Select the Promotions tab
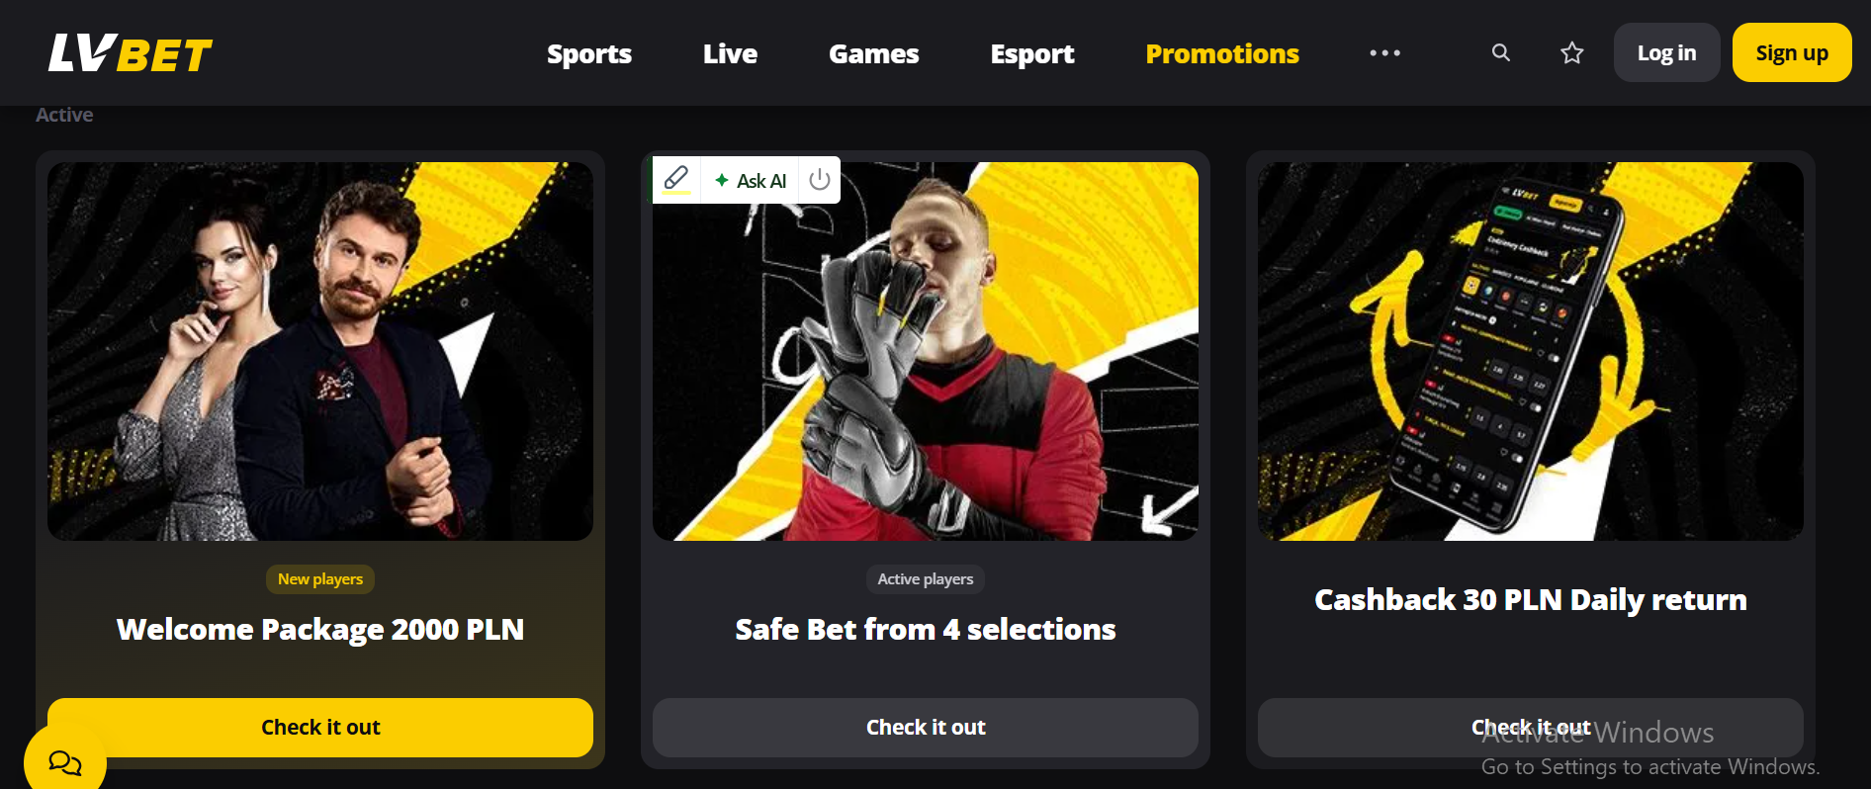The width and height of the screenshot is (1871, 789). 1222,53
